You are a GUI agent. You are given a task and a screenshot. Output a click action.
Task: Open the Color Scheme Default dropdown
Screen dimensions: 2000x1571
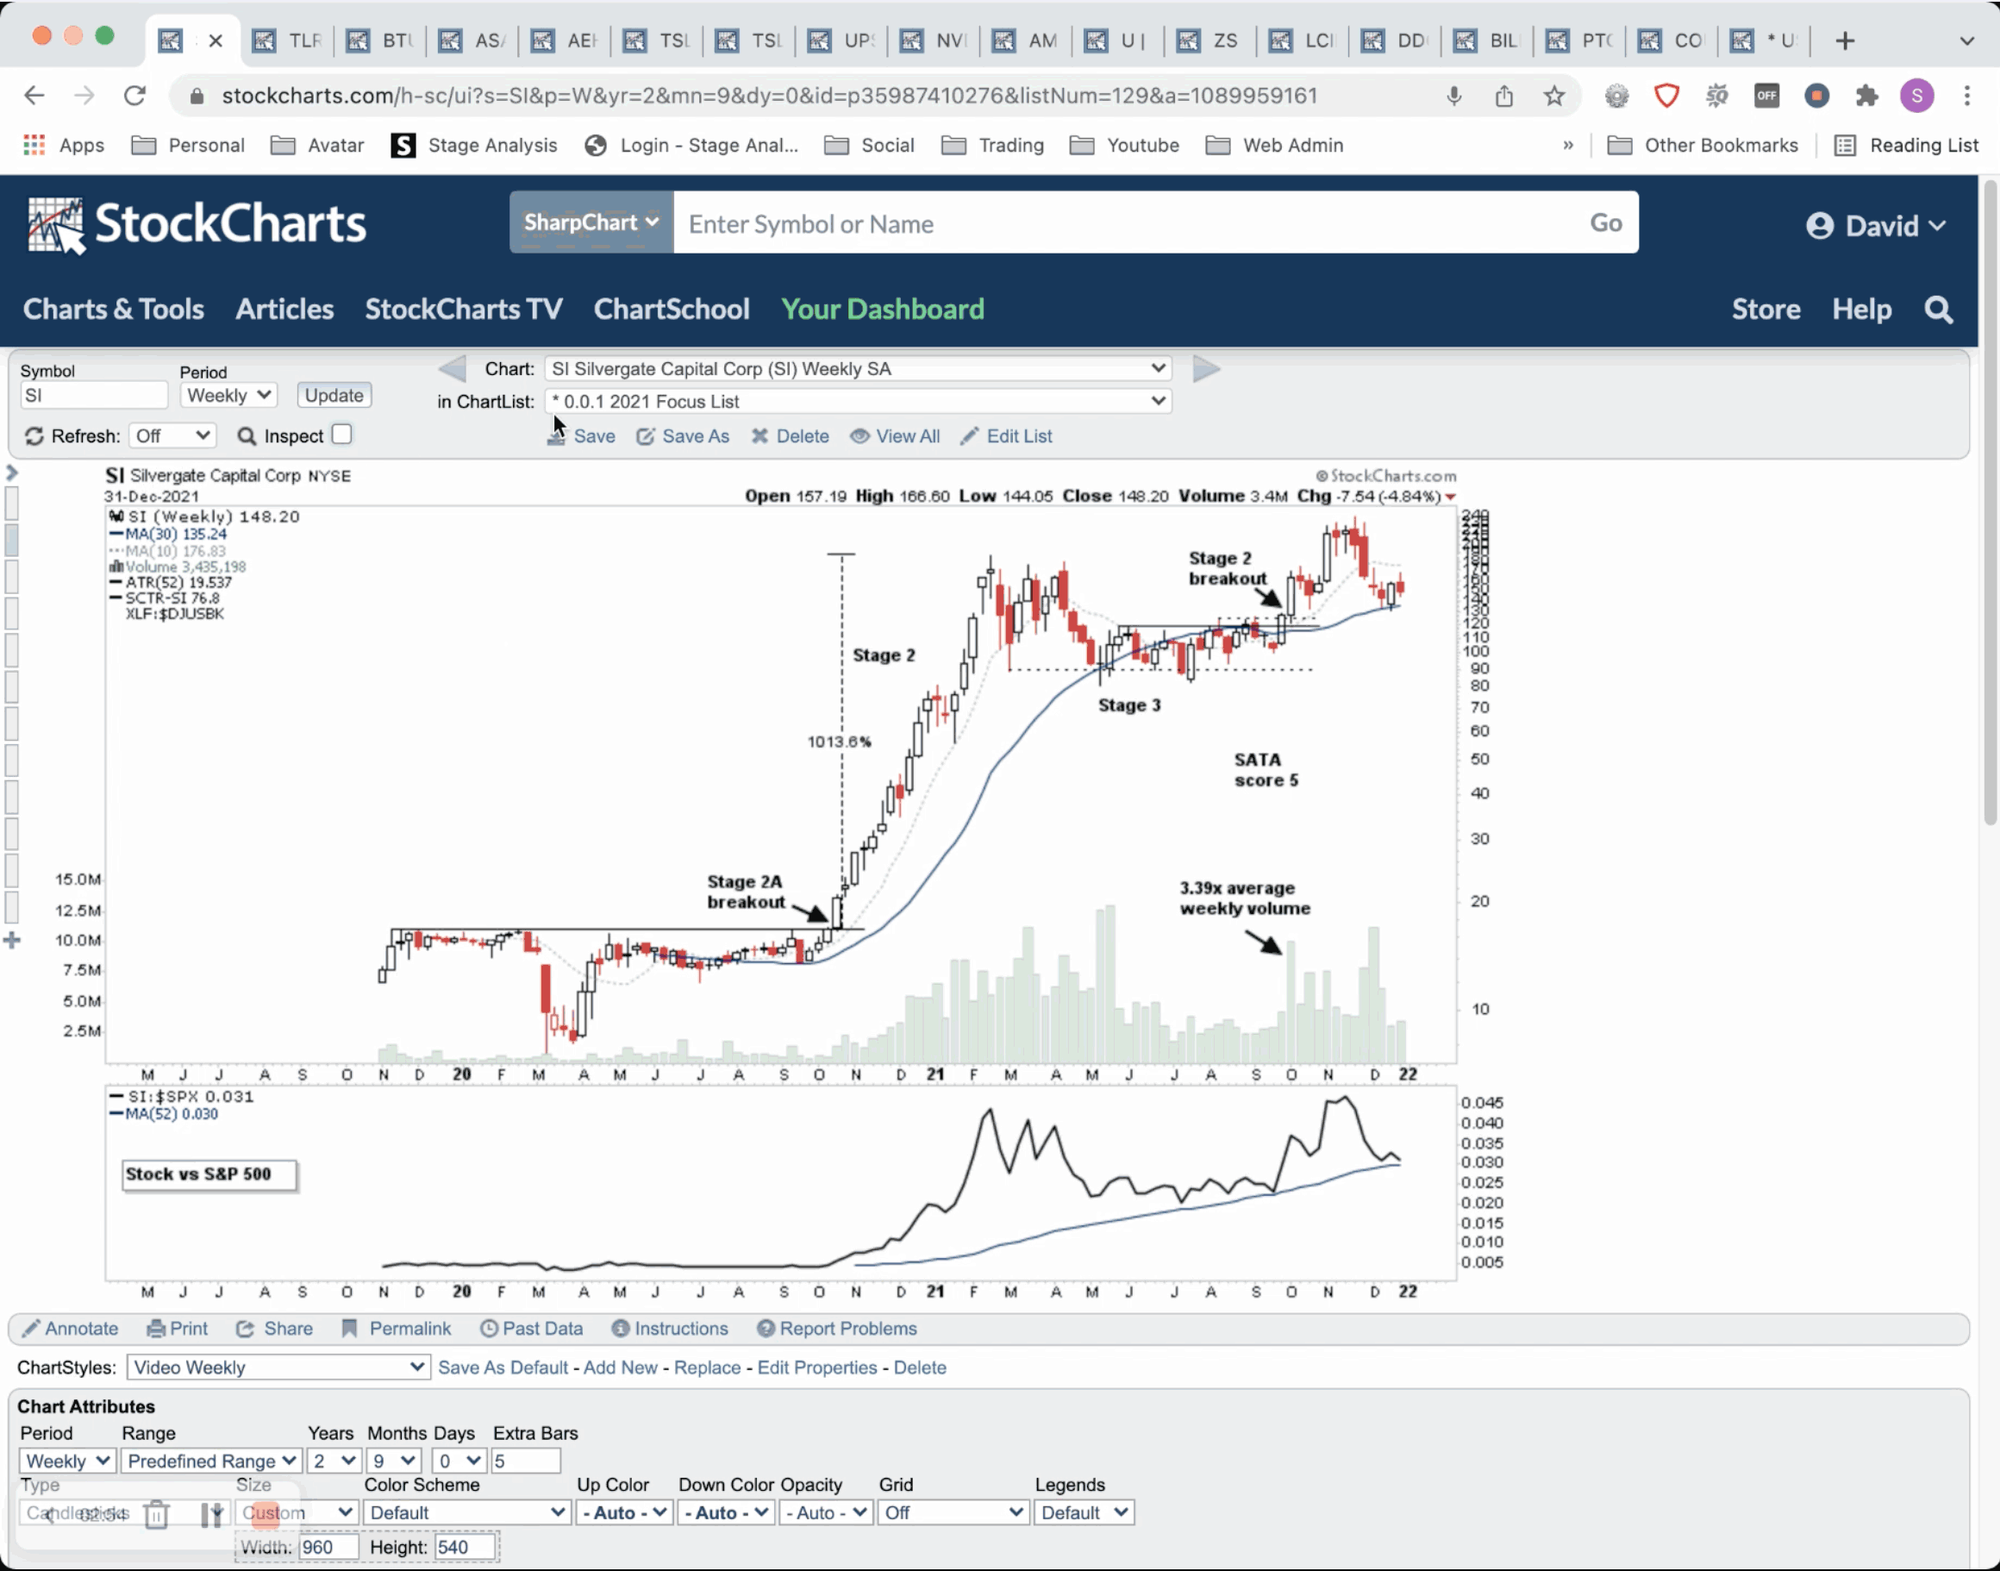click(466, 1512)
